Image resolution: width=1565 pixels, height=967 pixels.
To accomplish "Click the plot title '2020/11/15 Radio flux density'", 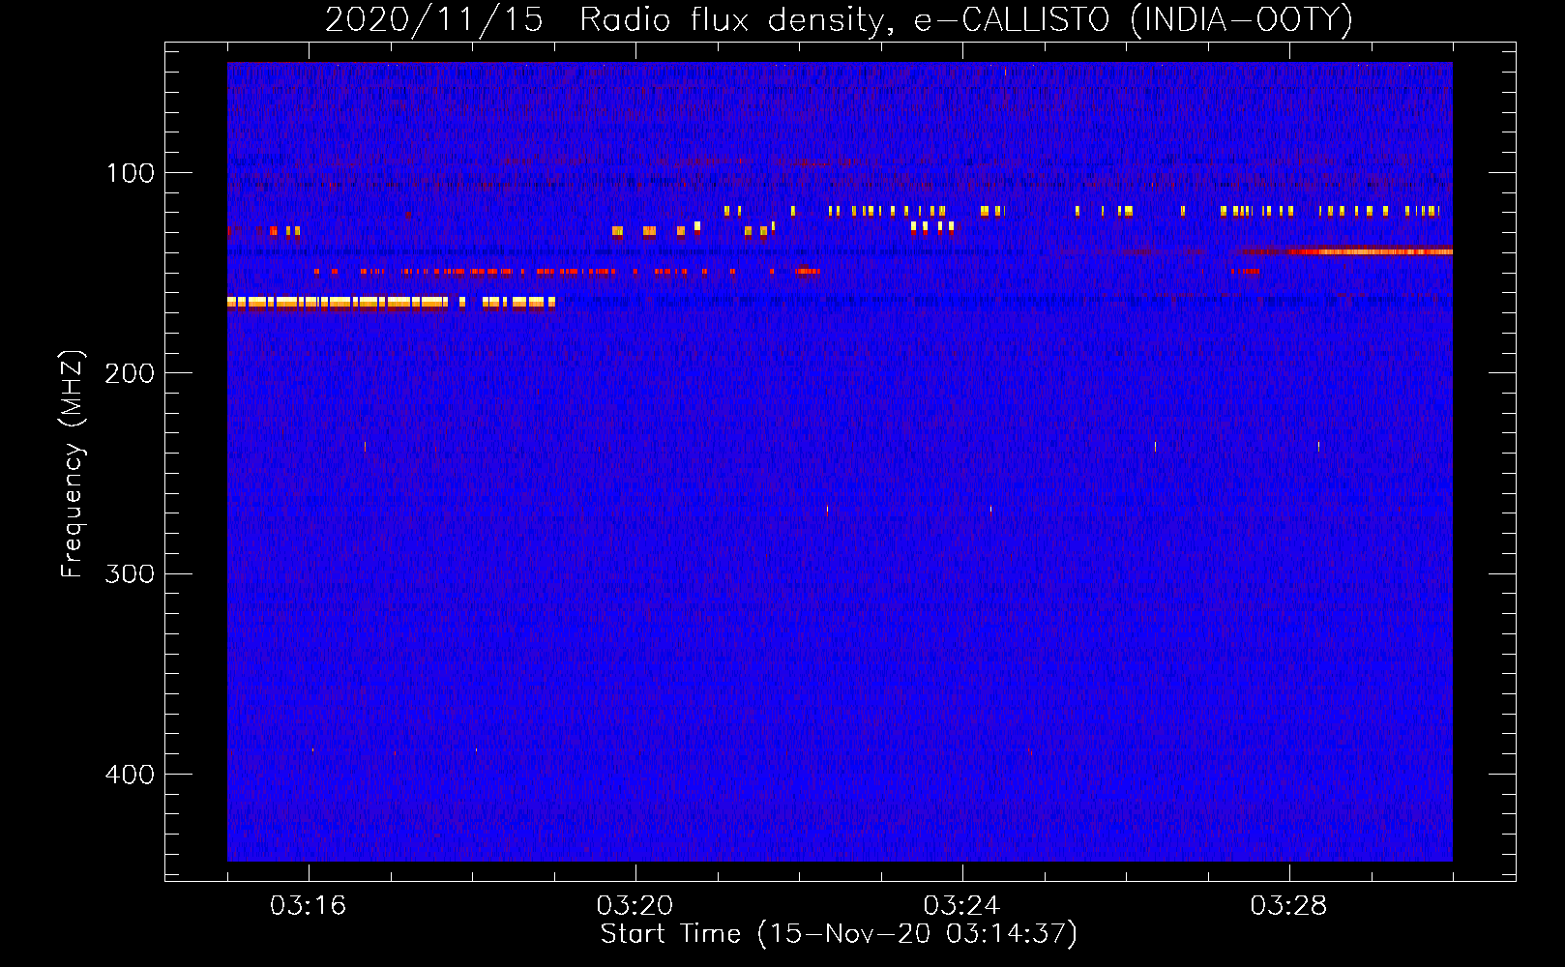I will [605, 19].
